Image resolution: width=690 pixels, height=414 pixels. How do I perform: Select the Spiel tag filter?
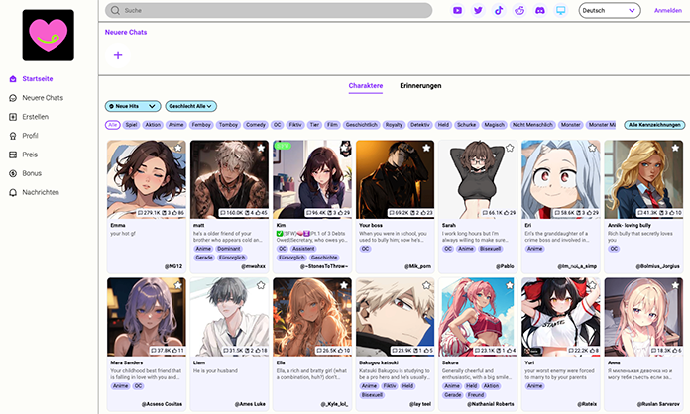[x=131, y=125]
